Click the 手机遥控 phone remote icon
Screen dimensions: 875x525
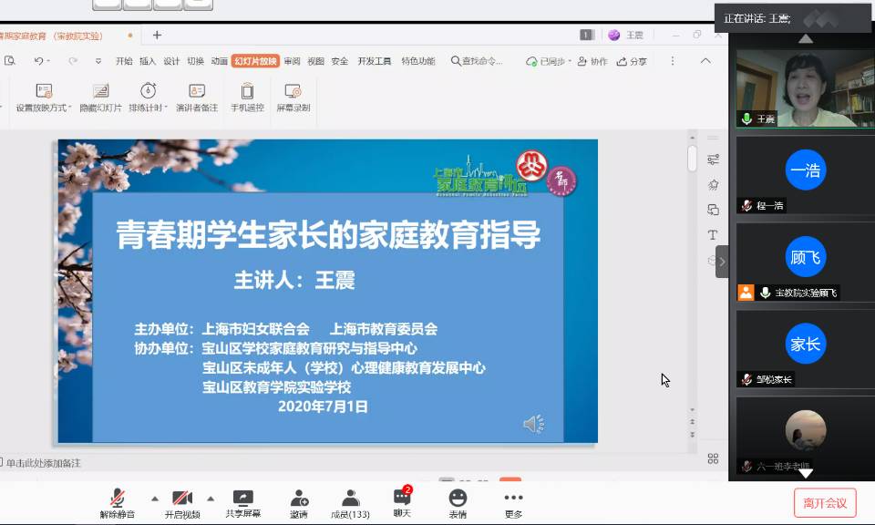tap(247, 91)
